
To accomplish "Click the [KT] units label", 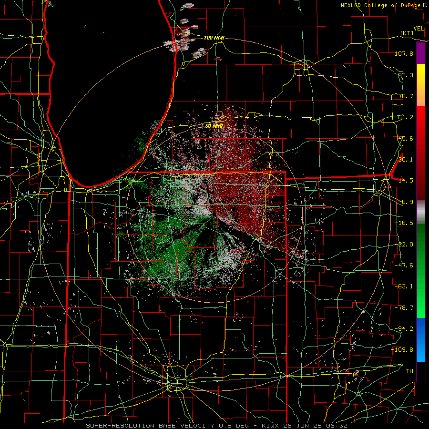I will [x=407, y=33].
